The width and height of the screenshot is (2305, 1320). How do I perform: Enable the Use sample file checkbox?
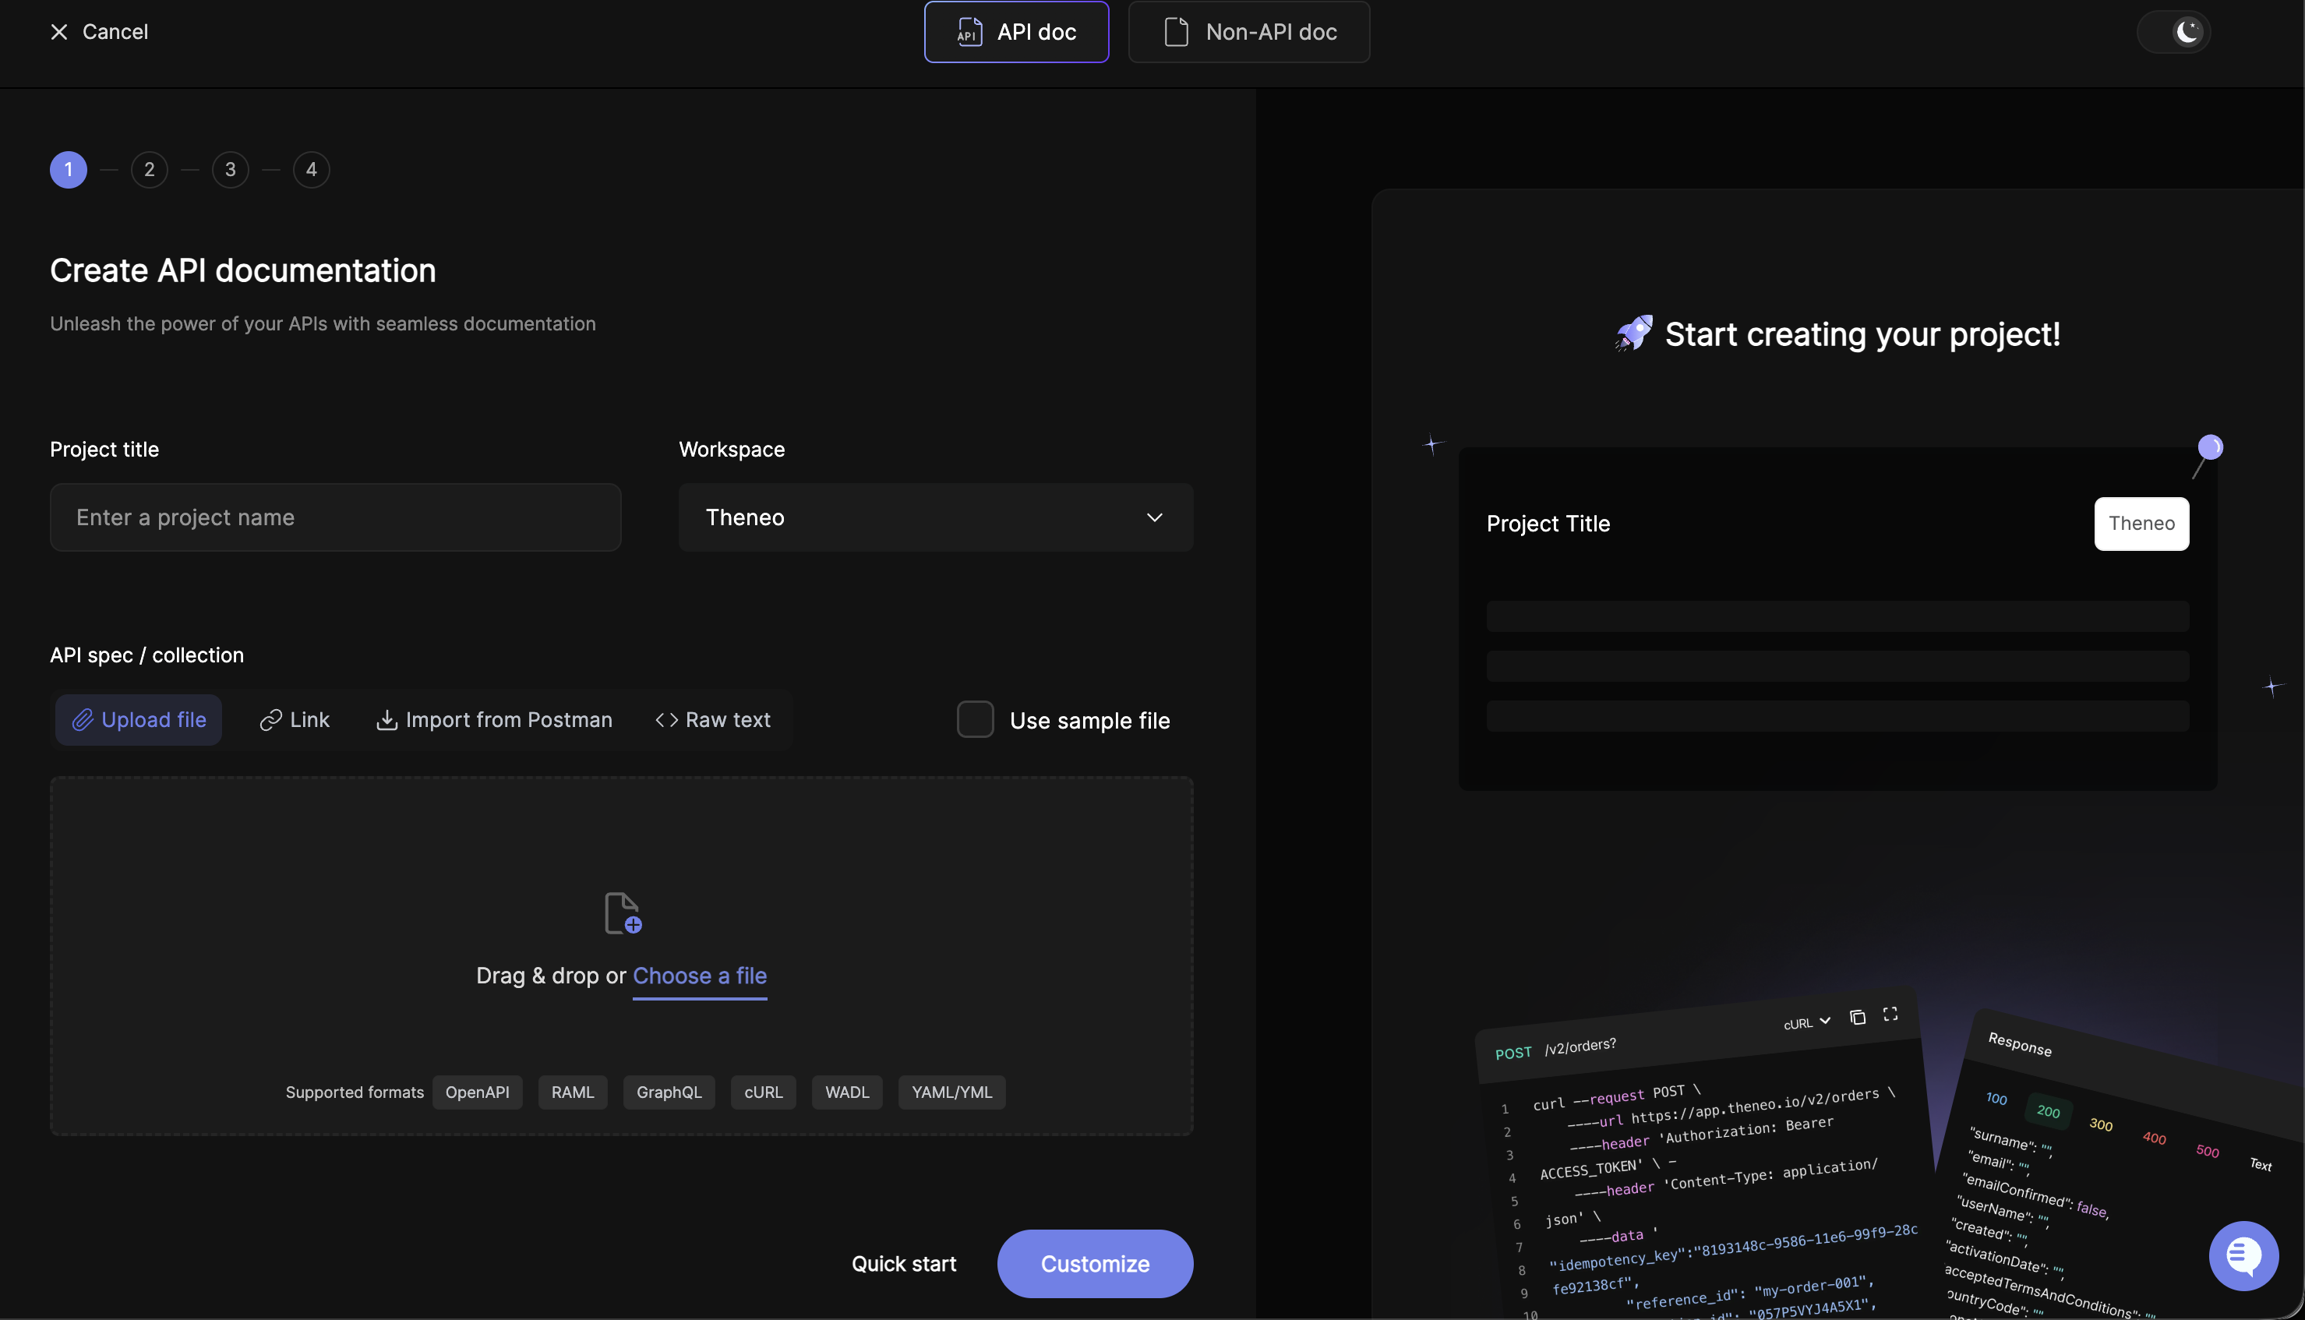976,720
